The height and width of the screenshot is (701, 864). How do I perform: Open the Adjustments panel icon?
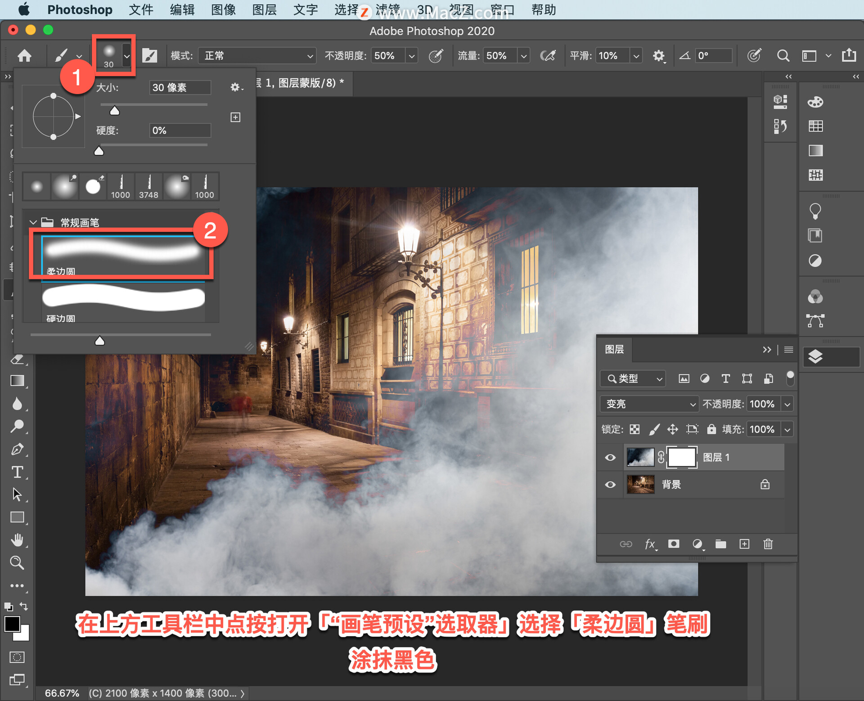pos(815,261)
